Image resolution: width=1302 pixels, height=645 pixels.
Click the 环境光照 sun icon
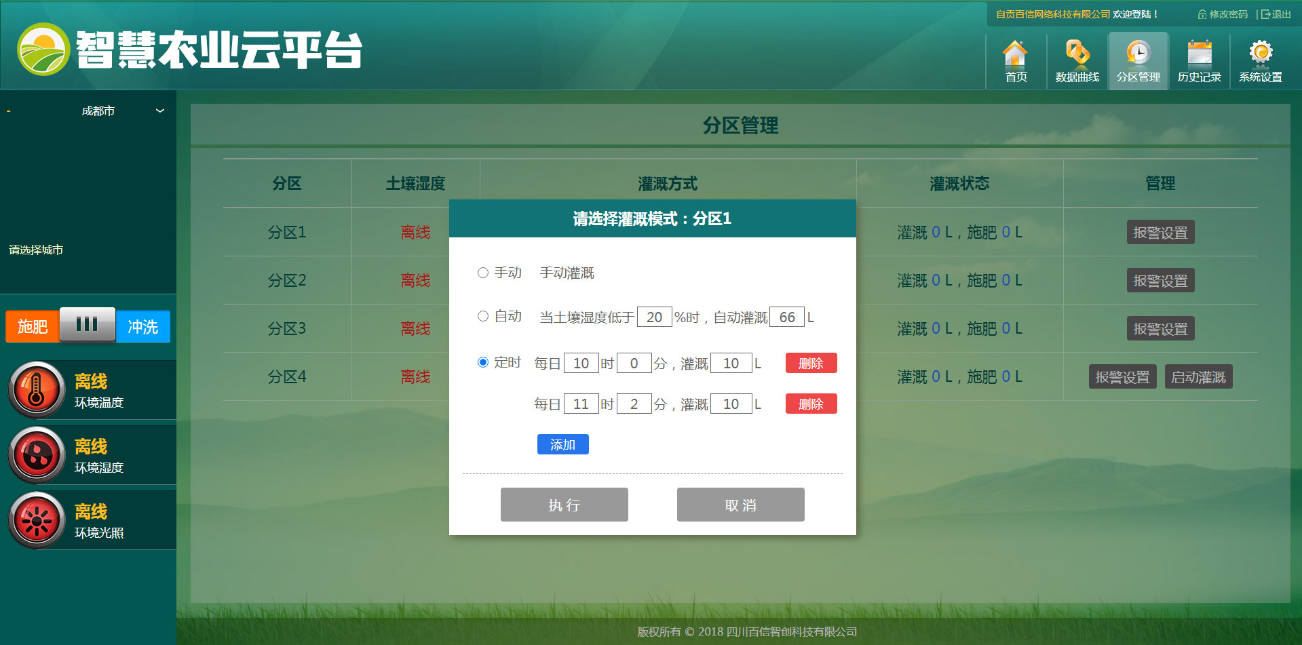pyautogui.click(x=37, y=520)
